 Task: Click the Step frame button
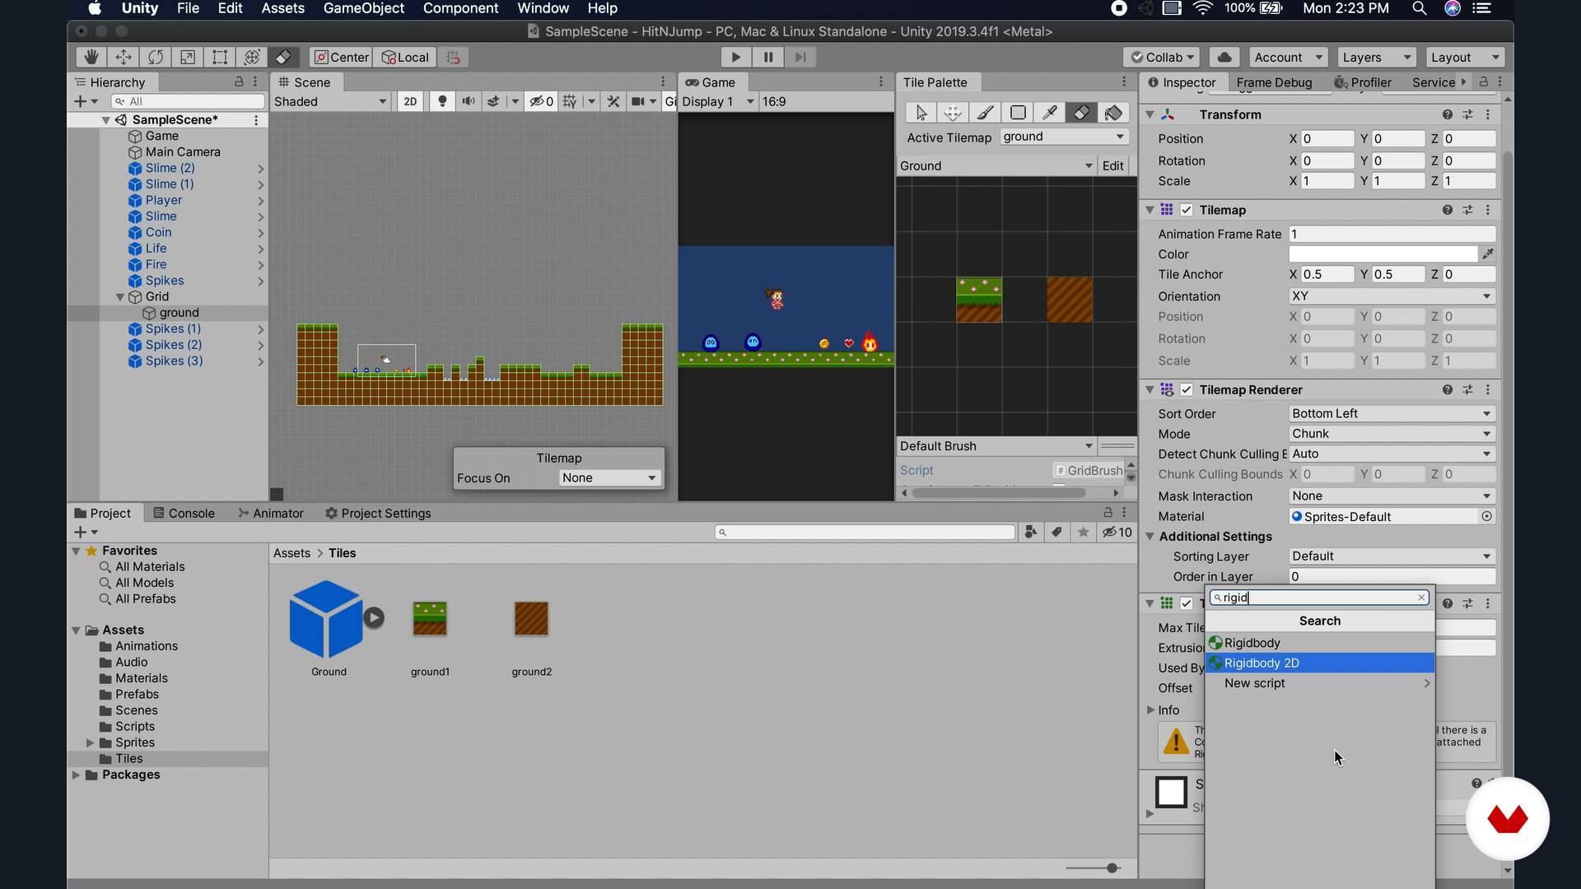click(x=800, y=57)
